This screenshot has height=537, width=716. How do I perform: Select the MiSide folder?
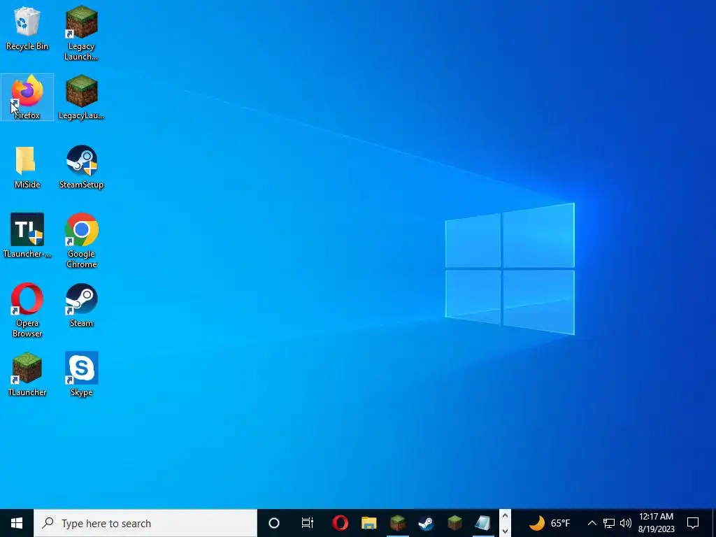(27, 166)
